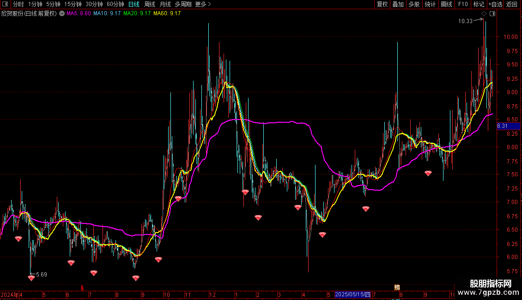Toggle the right side panel icon

[x=492, y=14]
